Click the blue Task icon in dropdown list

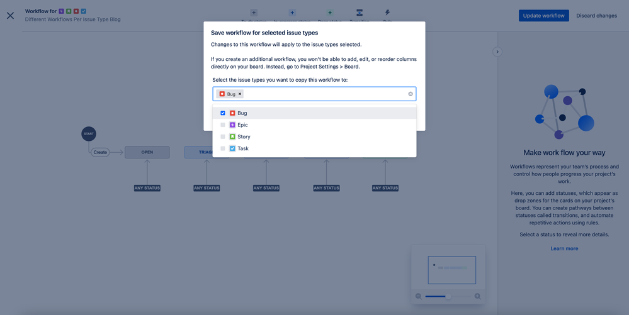[x=232, y=148]
